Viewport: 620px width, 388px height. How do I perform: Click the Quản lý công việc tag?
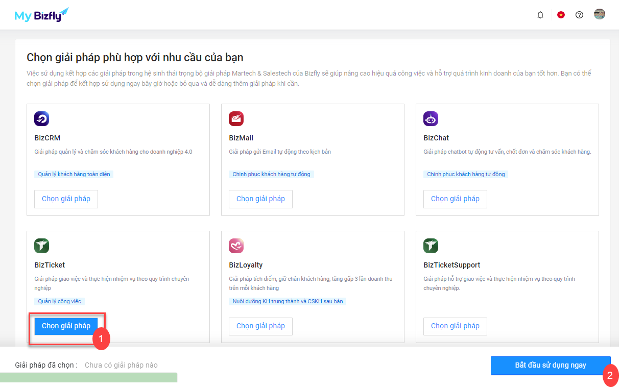tap(59, 301)
